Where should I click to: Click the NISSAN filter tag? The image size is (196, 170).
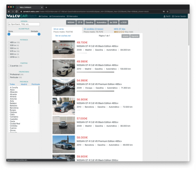pyautogui.click(x=71, y=23)
